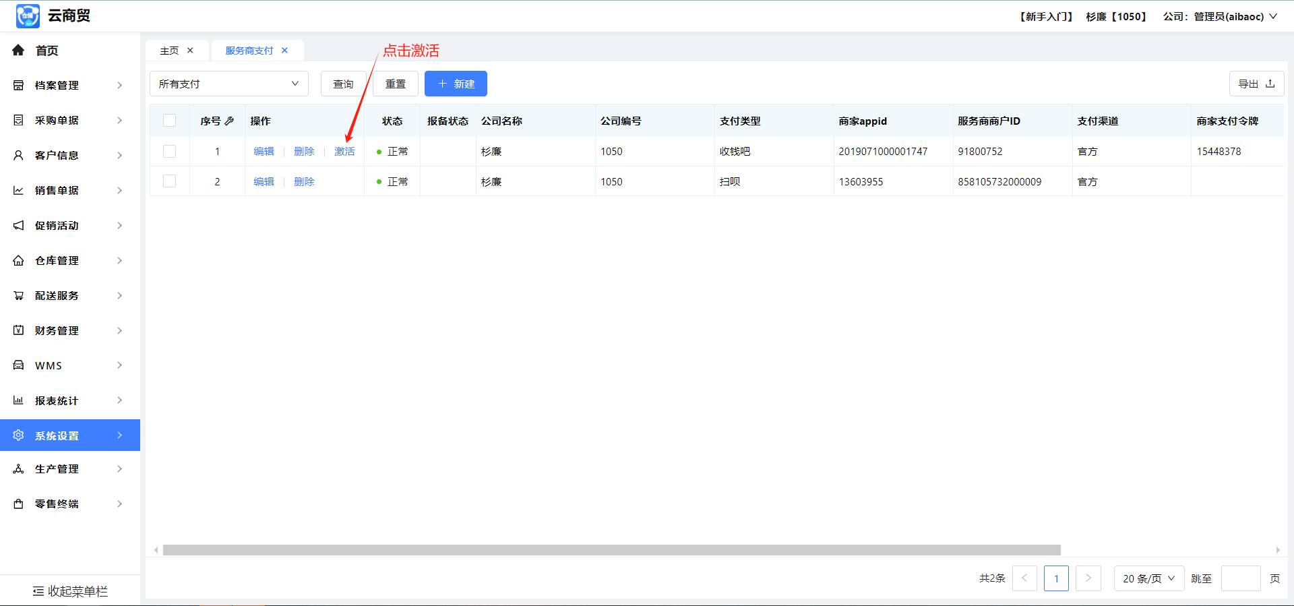Close the 主页 tab
Viewport: 1294px width, 606px height.
tap(190, 51)
